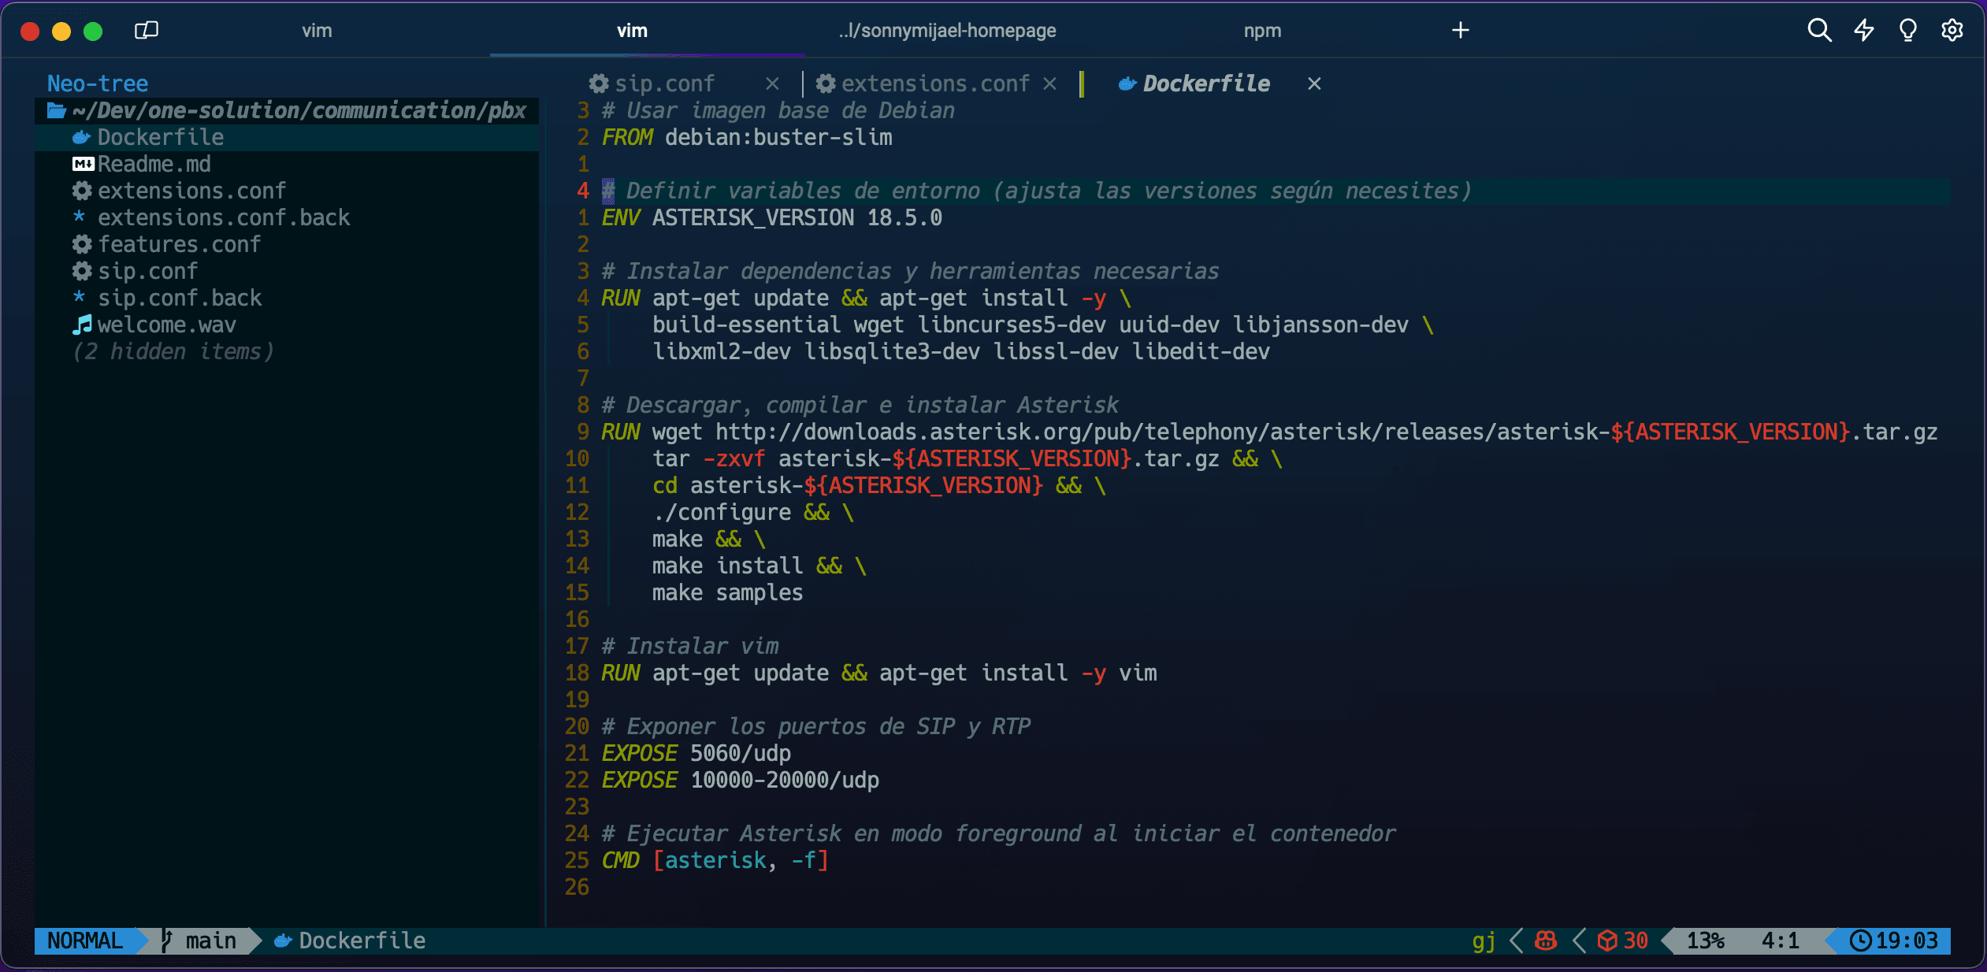The image size is (1987, 972).
Task: Click the NORMAL mode indicator in statusline
Action: point(85,940)
